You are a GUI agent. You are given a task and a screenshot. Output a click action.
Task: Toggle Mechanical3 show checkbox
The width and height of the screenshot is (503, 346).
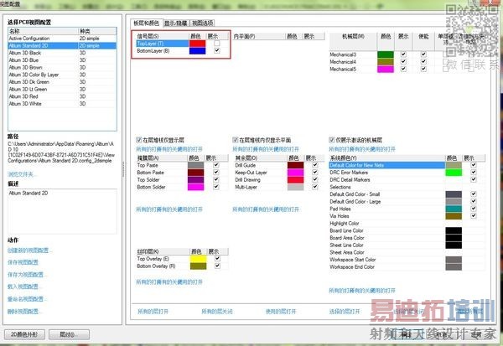(403, 54)
